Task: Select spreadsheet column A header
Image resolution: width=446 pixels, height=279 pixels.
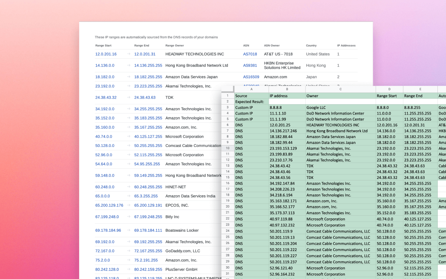Action: coord(251,89)
